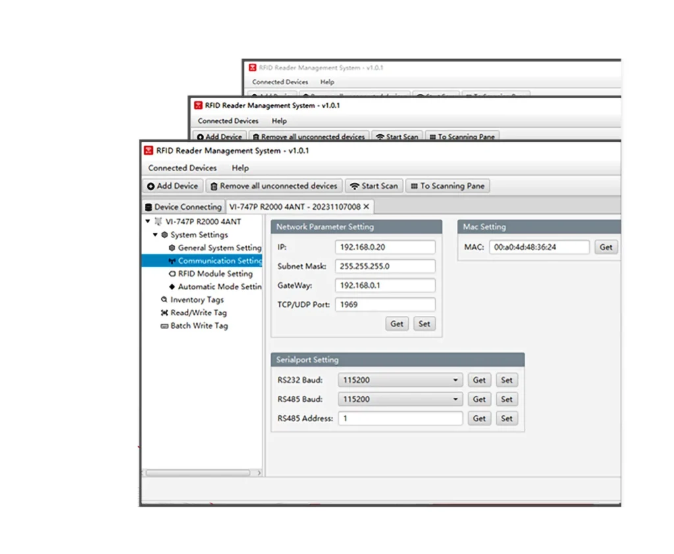Go To Scanning Pane
Viewport: 674px width, 554px height.
tap(448, 186)
